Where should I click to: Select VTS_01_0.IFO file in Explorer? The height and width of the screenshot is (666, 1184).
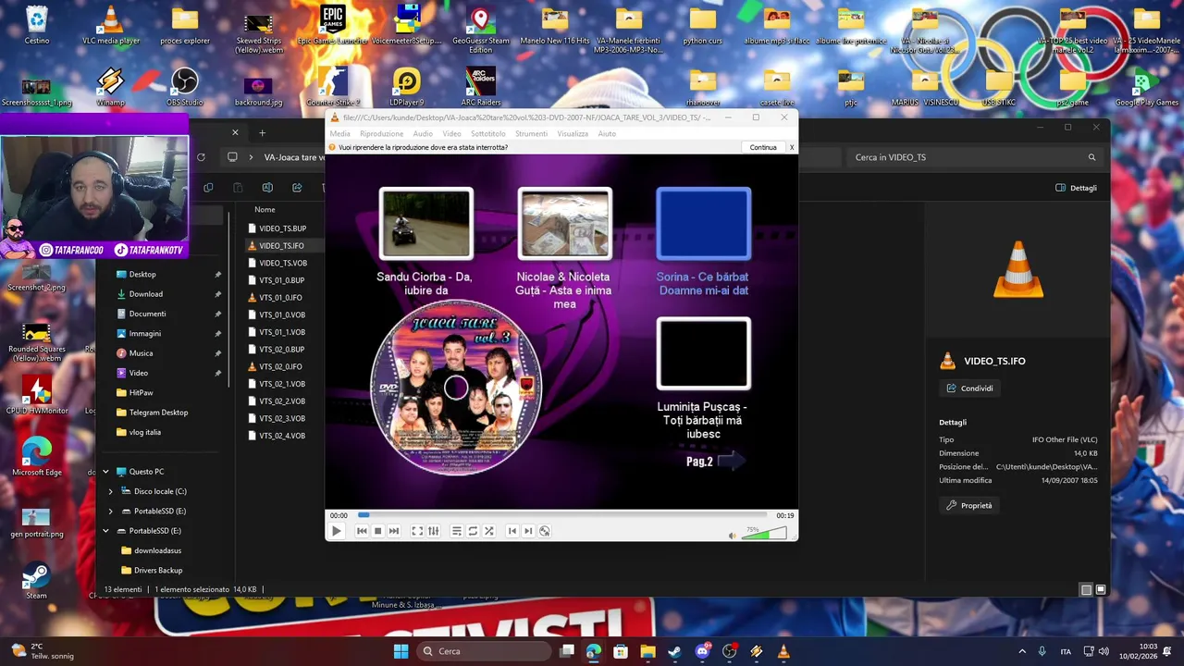pyautogui.click(x=280, y=298)
